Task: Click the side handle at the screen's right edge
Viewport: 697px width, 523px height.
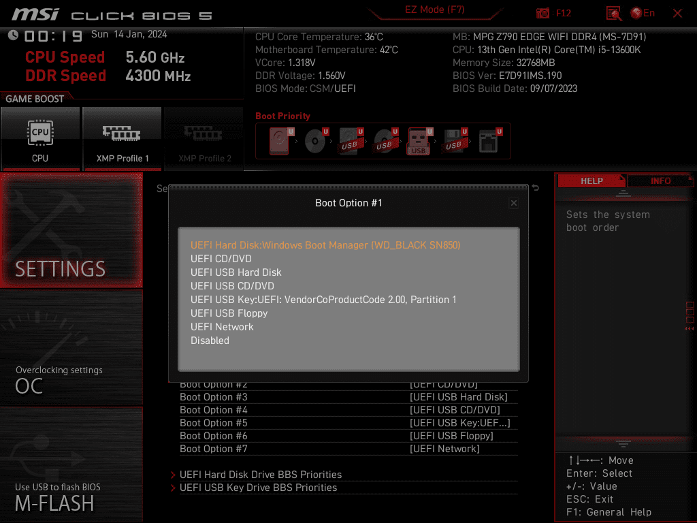Action: click(x=690, y=316)
